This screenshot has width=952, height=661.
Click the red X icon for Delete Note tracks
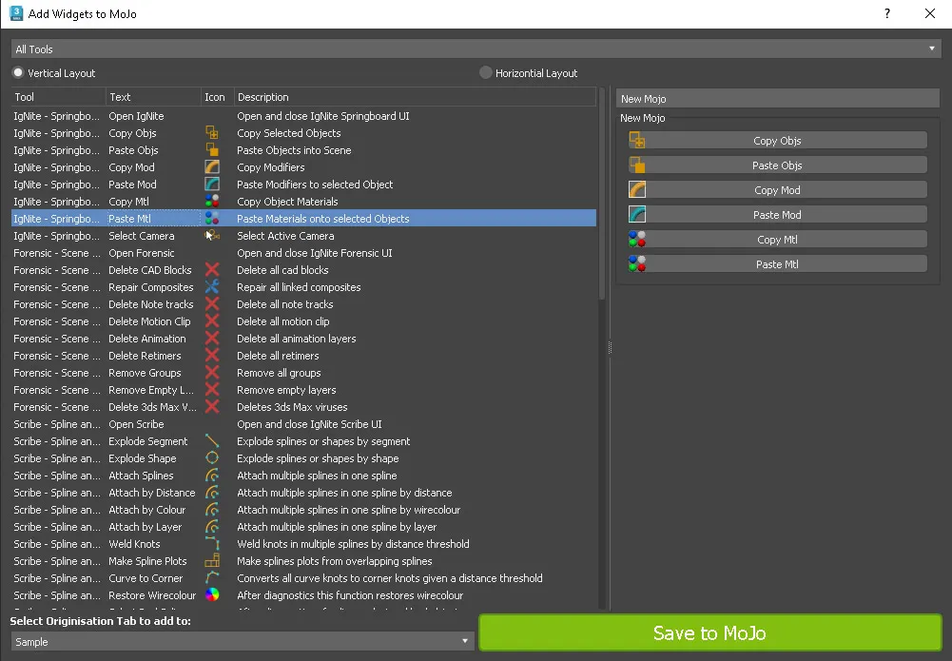pos(212,303)
